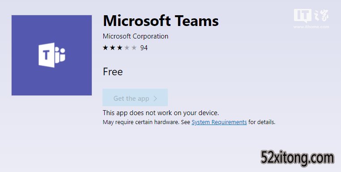
Task: Click the fourth gray rating star
Action: [x=127, y=47]
